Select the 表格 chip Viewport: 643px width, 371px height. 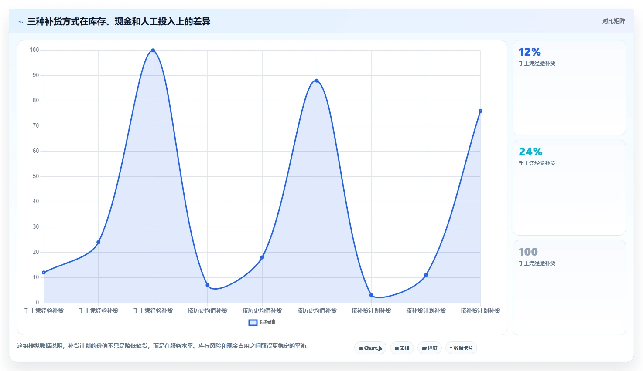pyautogui.click(x=402, y=348)
